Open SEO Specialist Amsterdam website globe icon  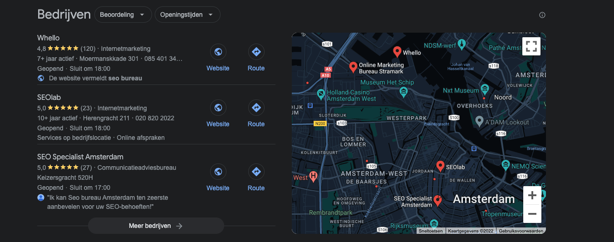[x=218, y=172]
